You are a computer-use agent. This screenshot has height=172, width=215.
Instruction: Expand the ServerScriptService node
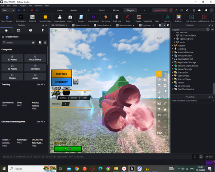pos(173,66)
